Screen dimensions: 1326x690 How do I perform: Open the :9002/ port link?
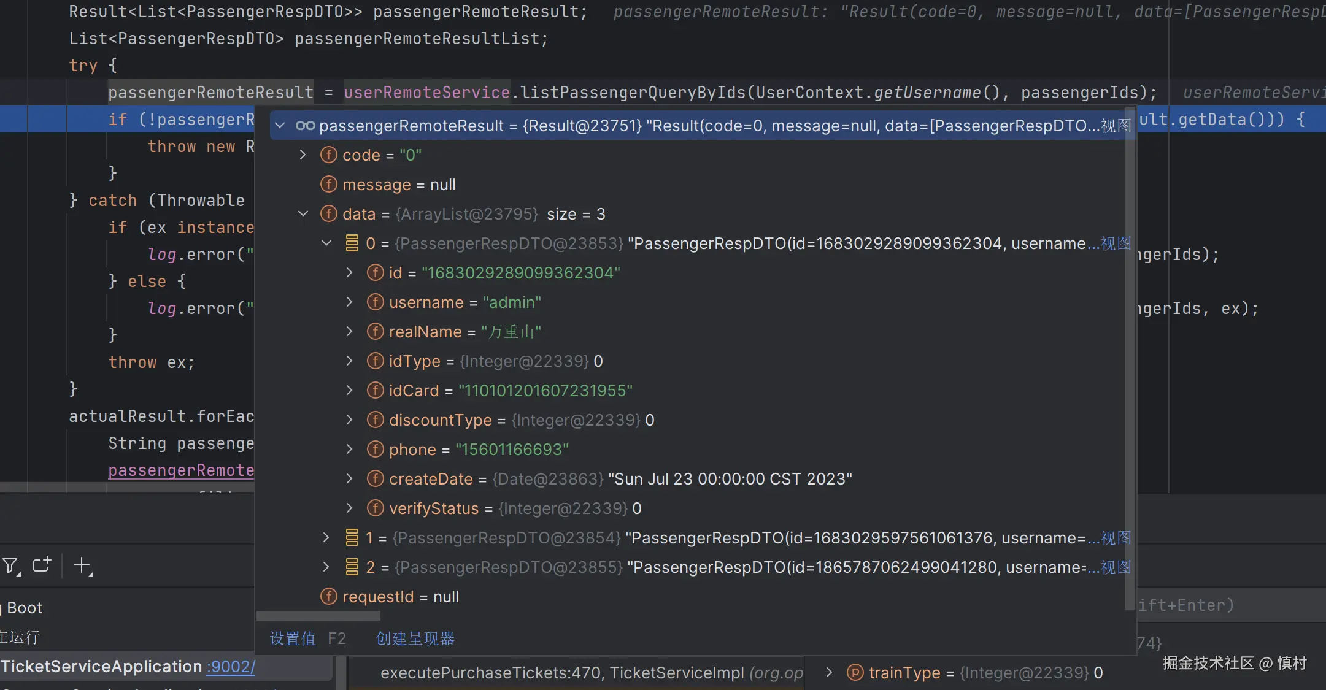pyautogui.click(x=231, y=667)
